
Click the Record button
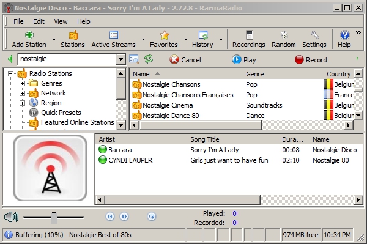pos(311,60)
